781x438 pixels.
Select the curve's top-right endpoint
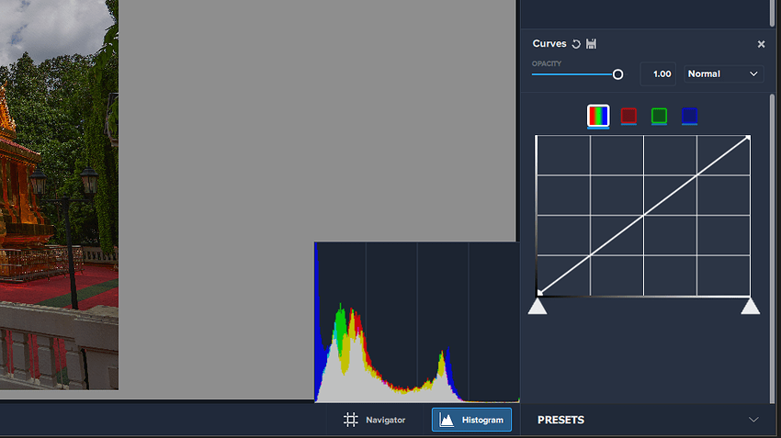pyautogui.click(x=748, y=138)
